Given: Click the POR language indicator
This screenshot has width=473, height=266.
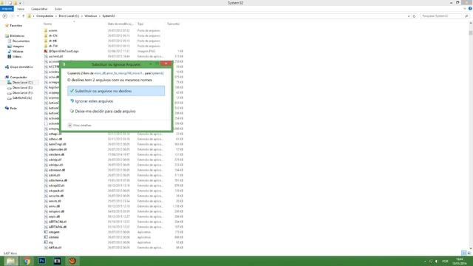Looking at the screenshot, I should click(x=445, y=262).
